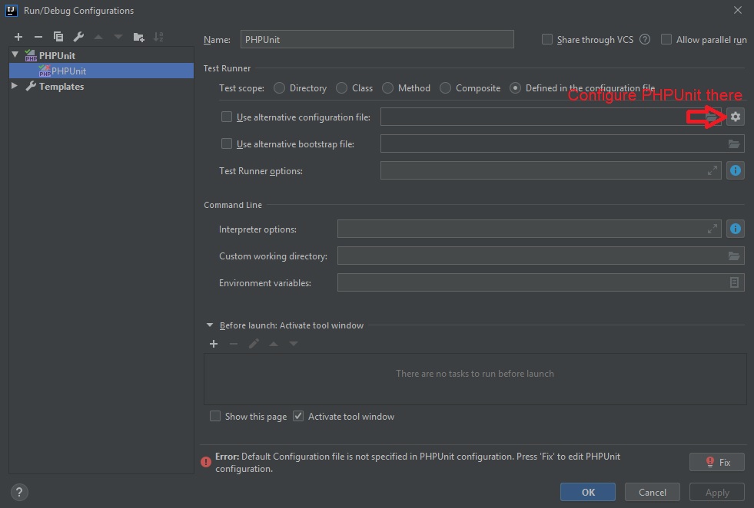Move the before-launch task up
754x508 pixels.
pyautogui.click(x=274, y=344)
